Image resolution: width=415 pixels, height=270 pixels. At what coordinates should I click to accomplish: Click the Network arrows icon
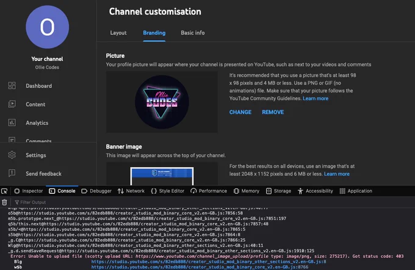pyautogui.click(x=121, y=191)
